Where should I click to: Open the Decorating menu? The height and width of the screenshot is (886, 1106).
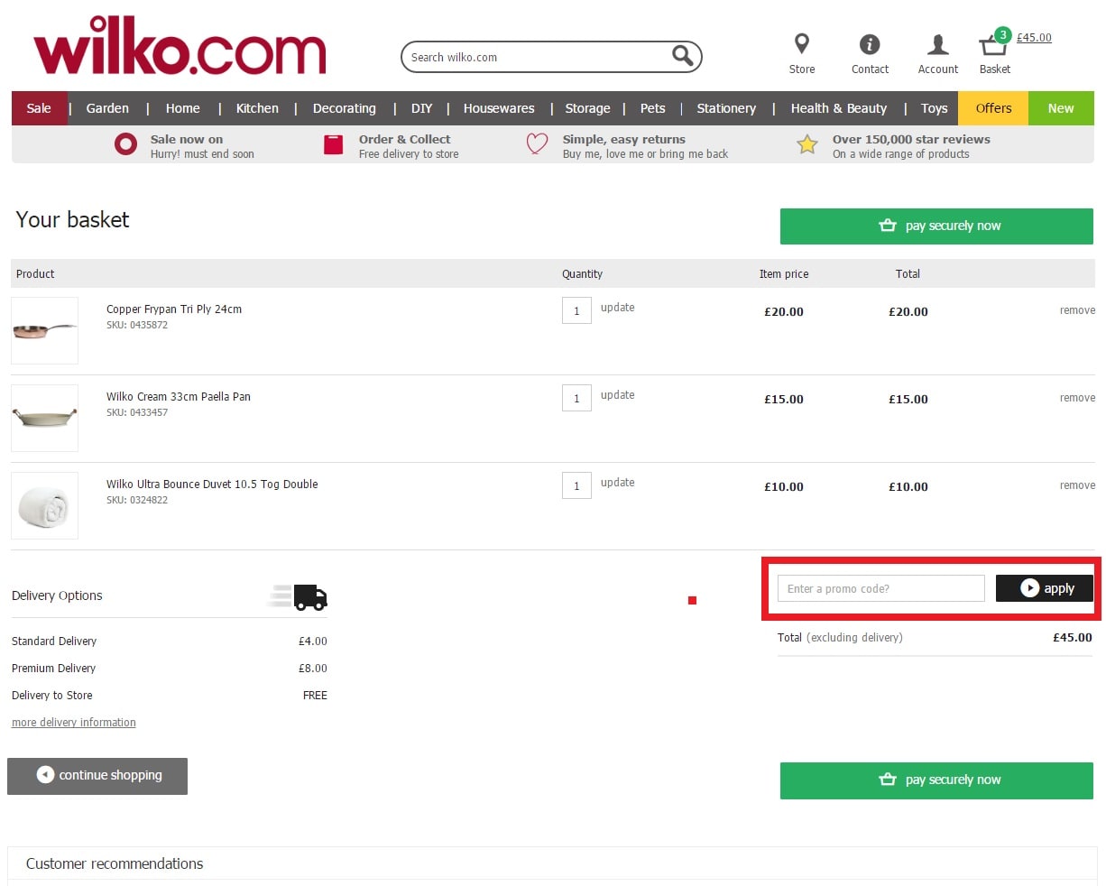(x=345, y=108)
